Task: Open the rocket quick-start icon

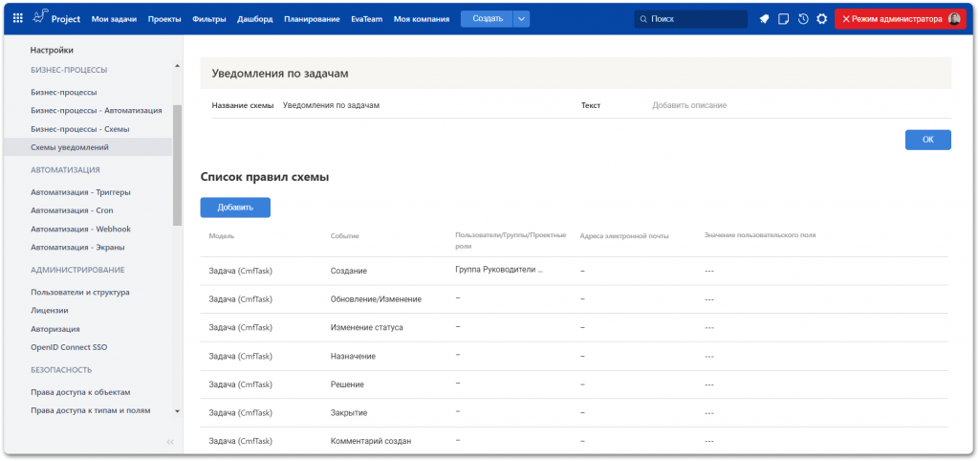Action: [x=764, y=19]
